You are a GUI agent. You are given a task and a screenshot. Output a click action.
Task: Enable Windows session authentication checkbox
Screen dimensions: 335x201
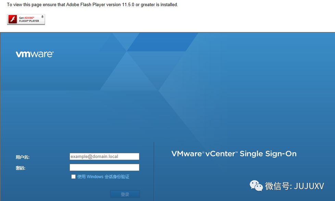tap(74, 176)
